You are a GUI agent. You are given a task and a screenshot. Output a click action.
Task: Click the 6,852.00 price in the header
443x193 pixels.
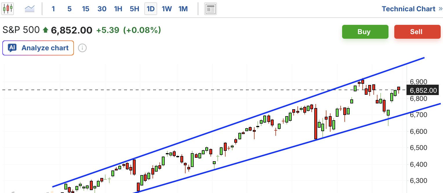pos(72,30)
